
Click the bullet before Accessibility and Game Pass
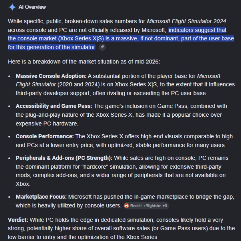click(x=9, y=106)
